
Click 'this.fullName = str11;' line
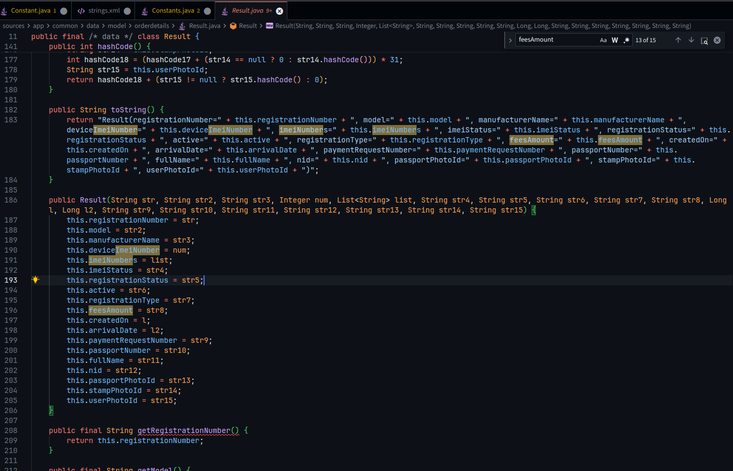click(x=115, y=360)
